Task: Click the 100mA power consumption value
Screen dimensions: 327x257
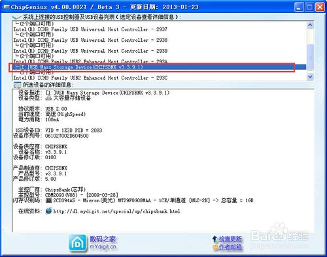Action: tap(52, 119)
